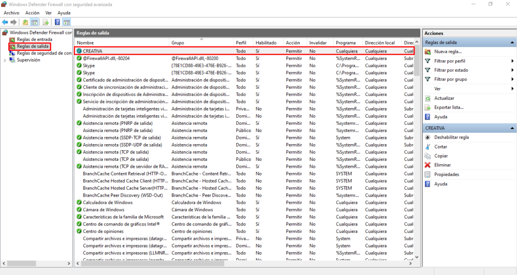Select the CREATIVA rule row
This screenshot has width=517, height=275.
(x=244, y=51)
